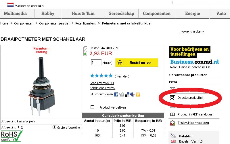Image resolution: width=230 pixels, height=144 pixels.
Task: Click the Thuiswinkel waarborg logo icon
Action: (x=172, y=123)
